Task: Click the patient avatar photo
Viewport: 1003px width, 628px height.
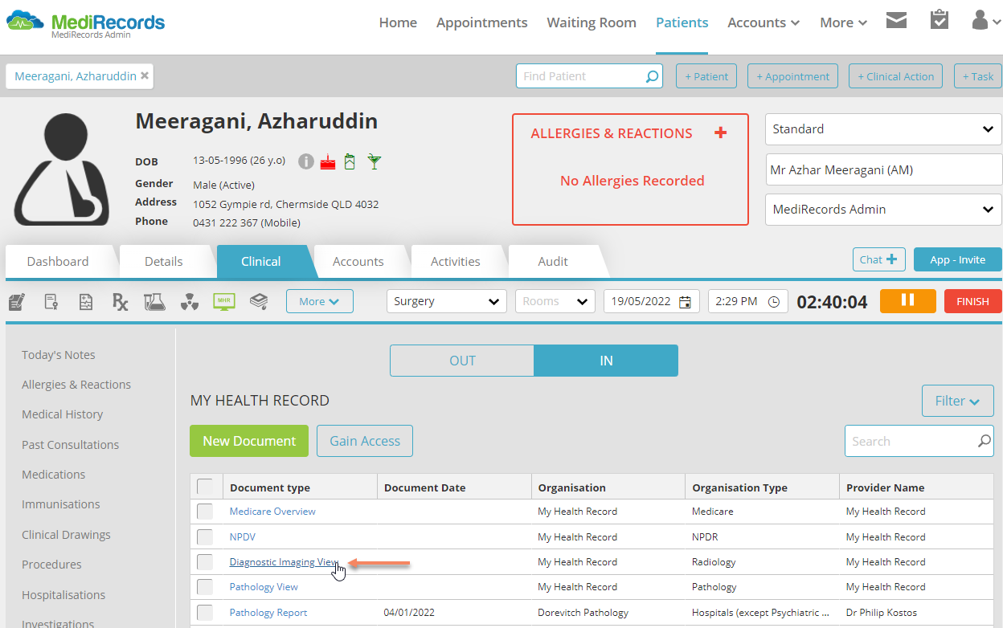Action: [62, 169]
